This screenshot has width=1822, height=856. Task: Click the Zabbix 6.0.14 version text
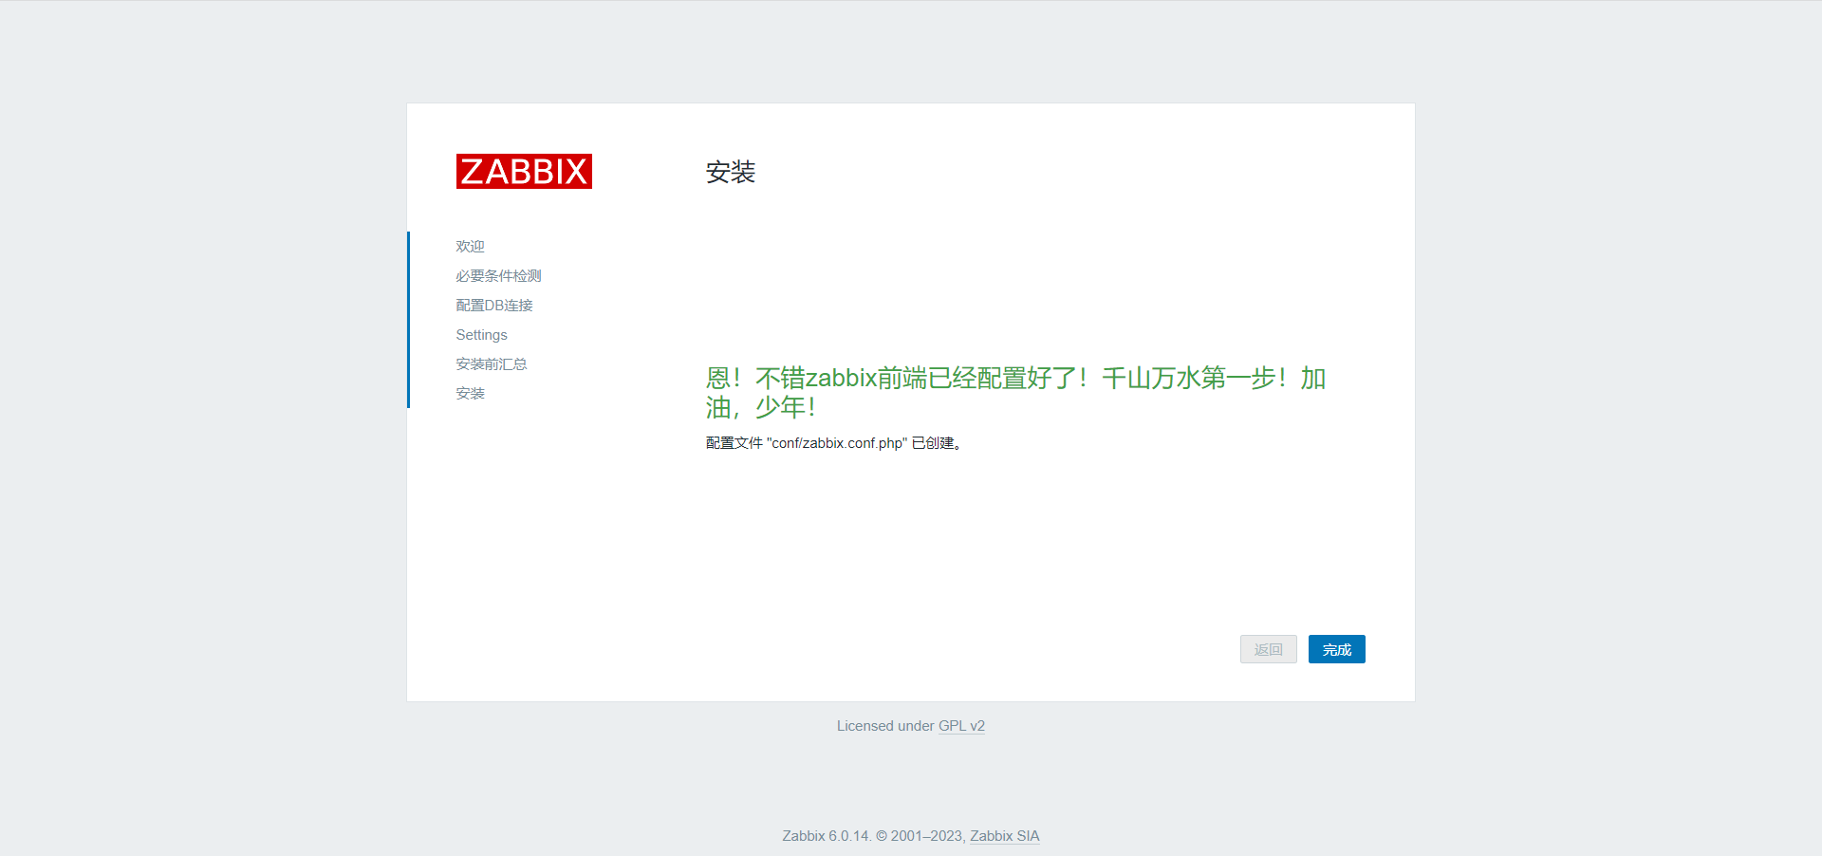pos(826,836)
